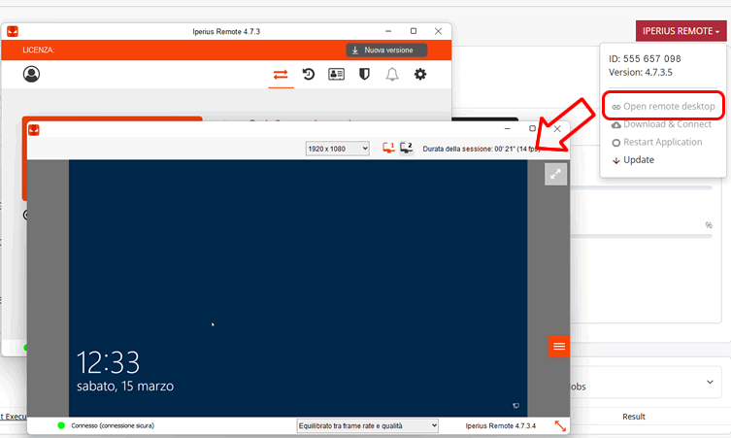Open the 1920 x 1080 resolution dropdown
Image resolution: width=731 pixels, height=438 pixels.
click(338, 149)
